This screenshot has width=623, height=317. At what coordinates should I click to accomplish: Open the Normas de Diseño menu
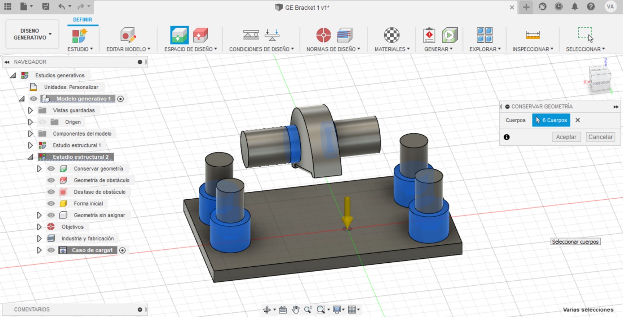(x=333, y=49)
